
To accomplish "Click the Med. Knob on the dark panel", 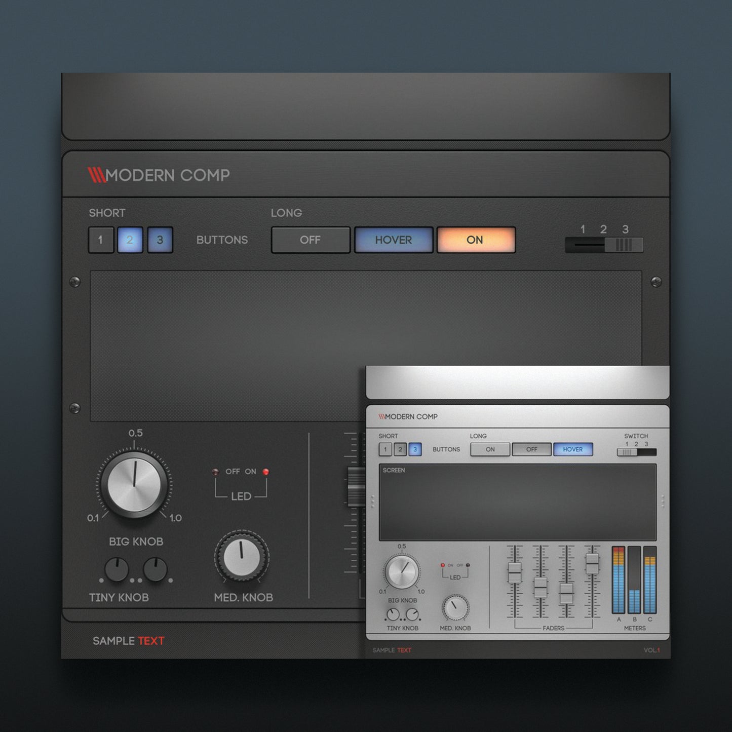I will (x=242, y=557).
